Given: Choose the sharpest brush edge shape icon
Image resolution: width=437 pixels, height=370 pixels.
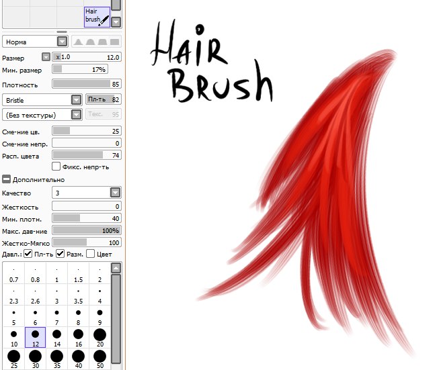Looking at the screenshot, I should (x=78, y=42).
